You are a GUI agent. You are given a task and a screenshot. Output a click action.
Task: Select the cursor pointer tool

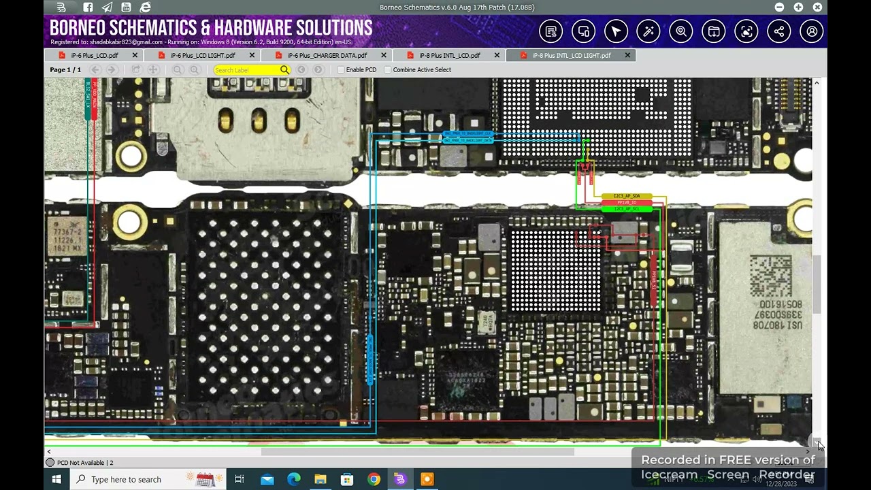616,31
